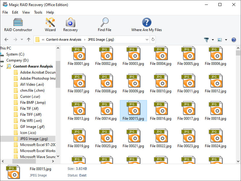Select System (C:) drive

(x=15, y=54)
